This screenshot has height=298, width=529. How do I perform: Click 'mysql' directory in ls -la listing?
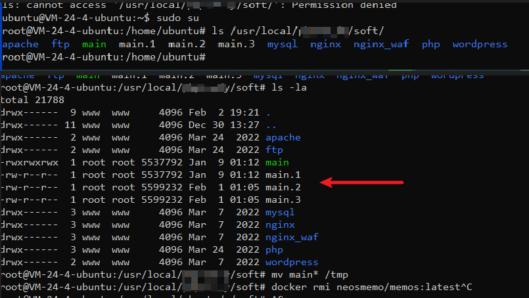[280, 213]
